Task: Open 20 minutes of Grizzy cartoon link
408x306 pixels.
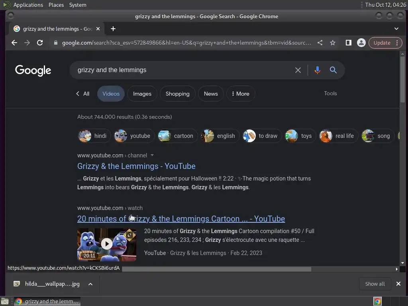Action: [x=181, y=219]
